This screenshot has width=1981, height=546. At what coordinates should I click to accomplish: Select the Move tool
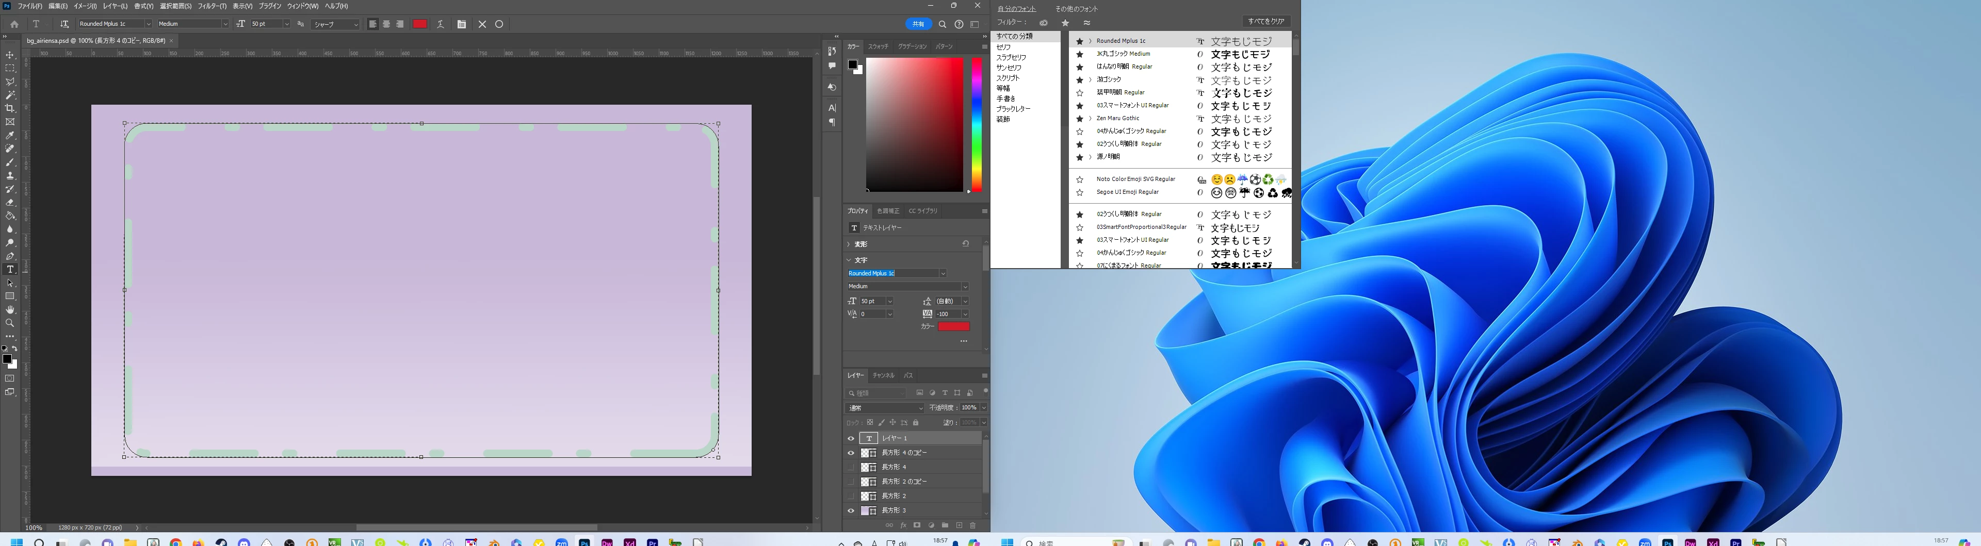(10, 55)
